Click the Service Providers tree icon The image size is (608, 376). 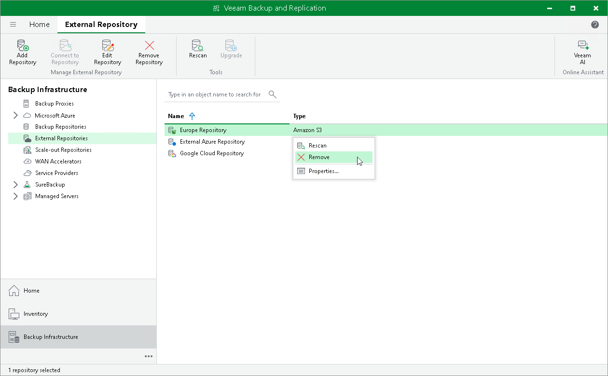click(x=27, y=173)
